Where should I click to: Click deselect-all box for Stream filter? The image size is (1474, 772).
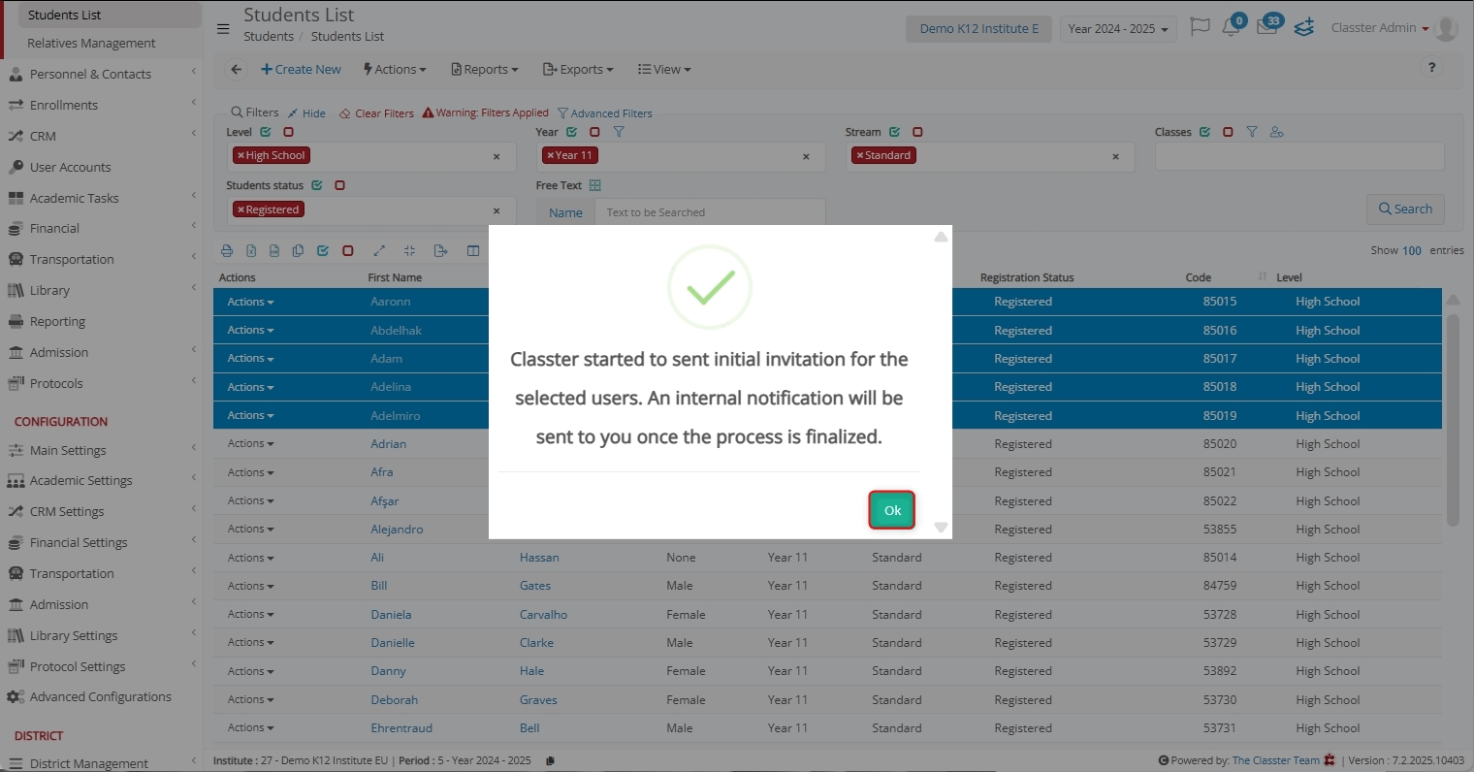[x=917, y=132]
